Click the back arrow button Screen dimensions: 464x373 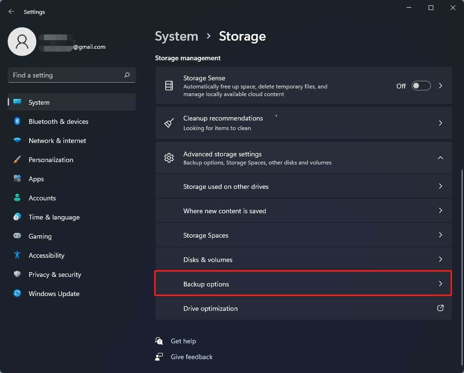(x=11, y=11)
